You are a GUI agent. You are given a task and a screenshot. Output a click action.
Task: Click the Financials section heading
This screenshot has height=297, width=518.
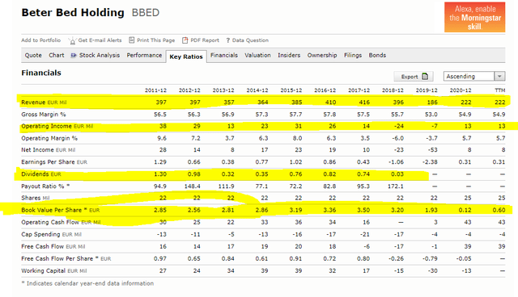pos(41,73)
